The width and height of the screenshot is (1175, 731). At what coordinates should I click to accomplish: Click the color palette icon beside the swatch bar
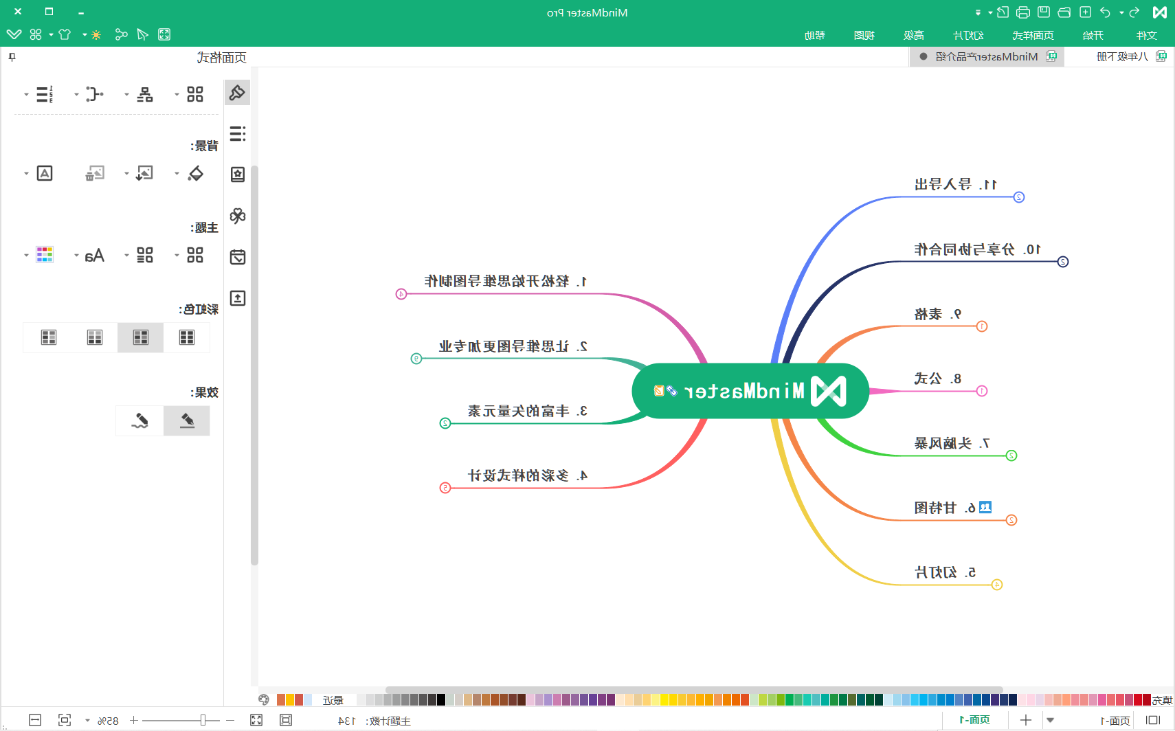pos(264,699)
